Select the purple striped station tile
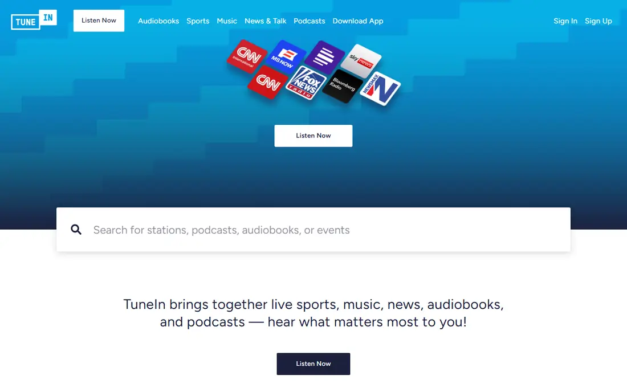 tap(324, 57)
